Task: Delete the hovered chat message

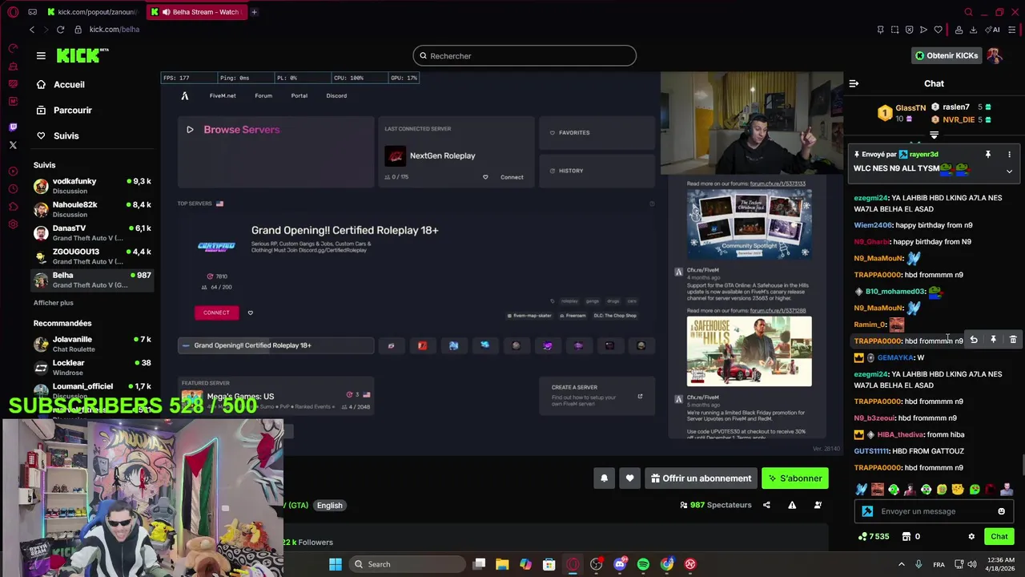Action: (1013, 341)
